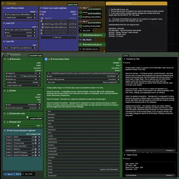Click the collapse icon on Preview as Text node
The height and width of the screenshot is (179, 179).
(125, 59)
